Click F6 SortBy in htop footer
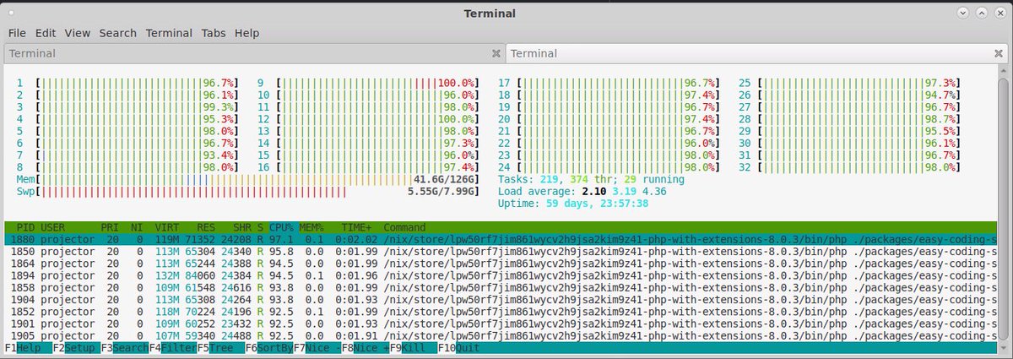 268,348
